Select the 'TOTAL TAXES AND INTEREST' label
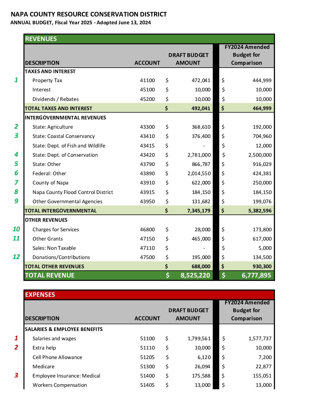Image resolution: width=314 pixels, height=407 pixels. tap(59, 108)
